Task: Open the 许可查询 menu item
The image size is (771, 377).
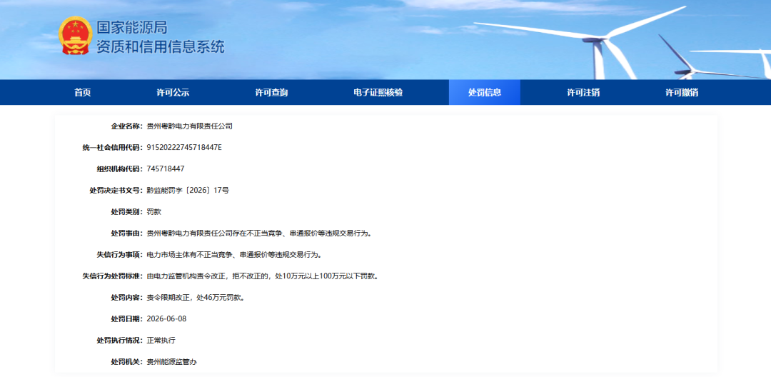Action: (271, 92)
